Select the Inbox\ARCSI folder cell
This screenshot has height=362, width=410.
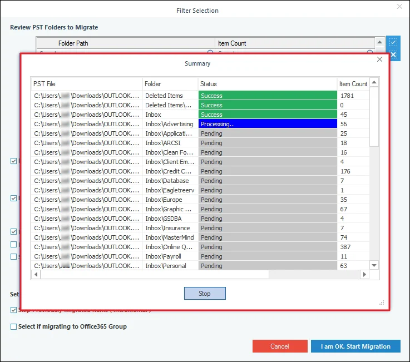point(170,143)
